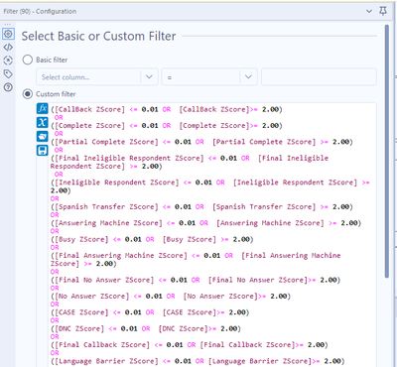Open the Annotation tag icon
397x367 pixels.
tap(8, 74)
